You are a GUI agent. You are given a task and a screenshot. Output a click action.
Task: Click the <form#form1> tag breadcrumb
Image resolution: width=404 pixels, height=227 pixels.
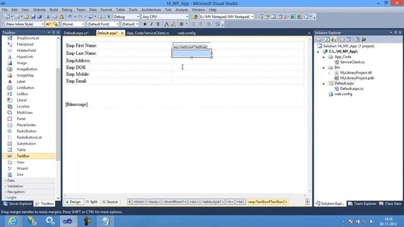pyautogui.click(x=175, y=202)
